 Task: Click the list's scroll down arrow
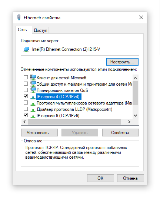136,116
